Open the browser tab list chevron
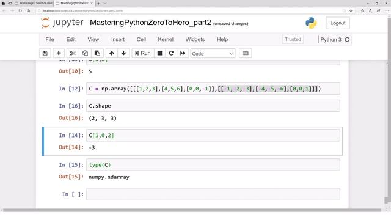Screen dimensions: 391x220 point(105,3)
